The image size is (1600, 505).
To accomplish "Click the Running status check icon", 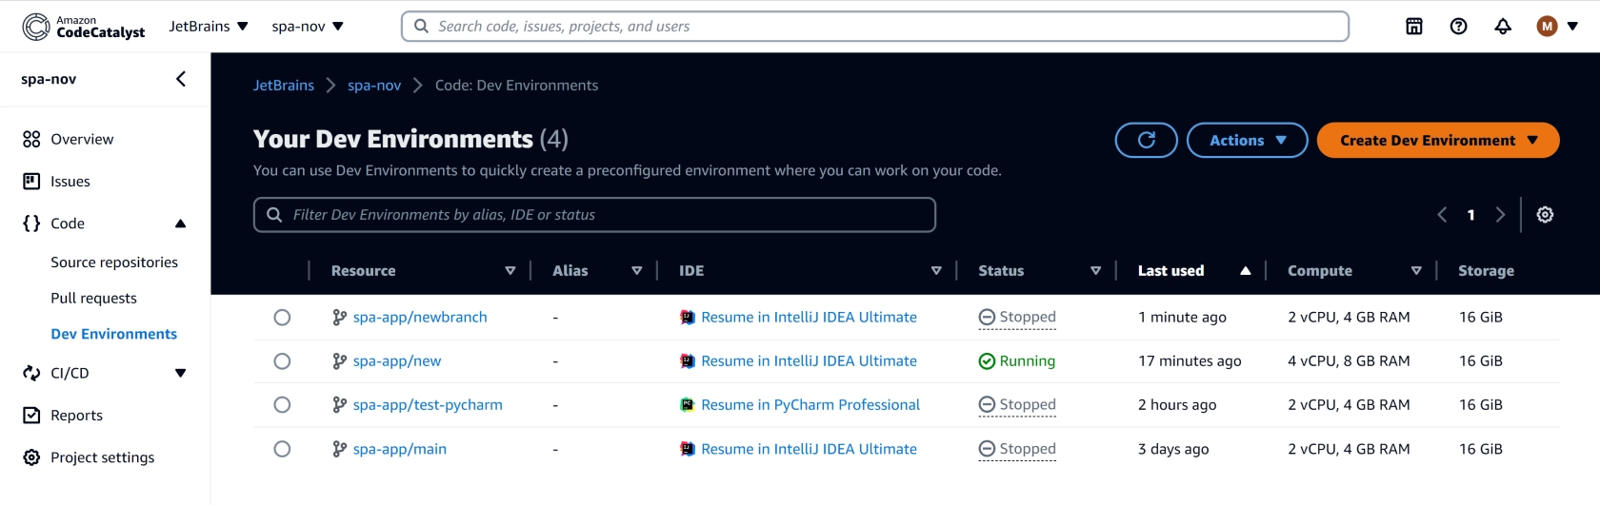I will (987, 361).
